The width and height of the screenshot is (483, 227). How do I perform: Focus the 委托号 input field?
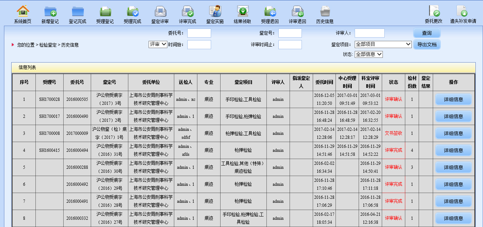[x=199, y=33]
